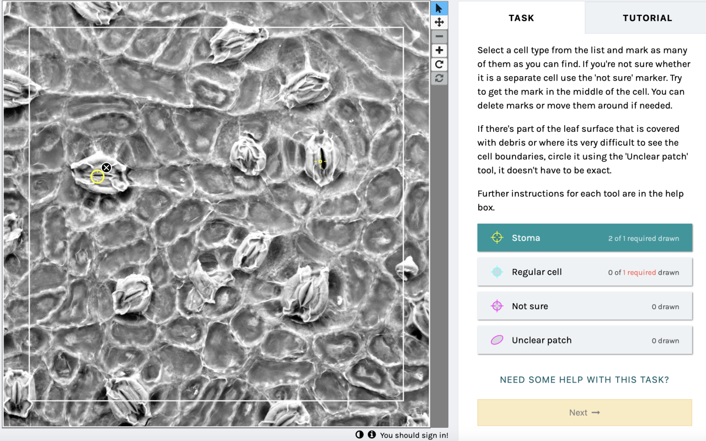This screenshot has width=706, height=441.
Task: Choose the Regular cell marking tool
Action: click(585, 272)
